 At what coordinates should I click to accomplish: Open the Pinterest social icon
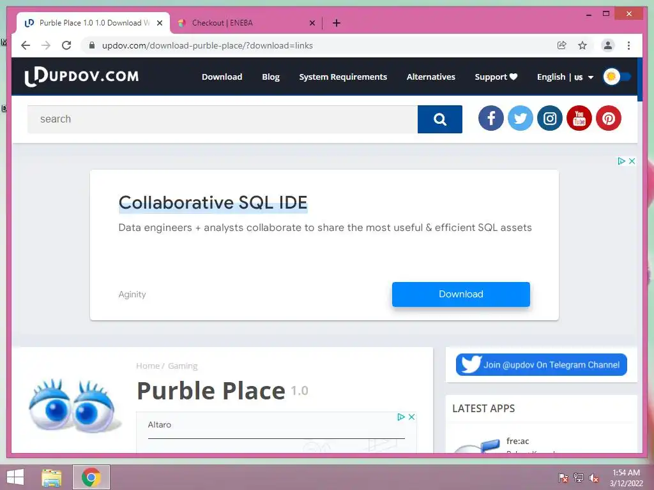609,118
